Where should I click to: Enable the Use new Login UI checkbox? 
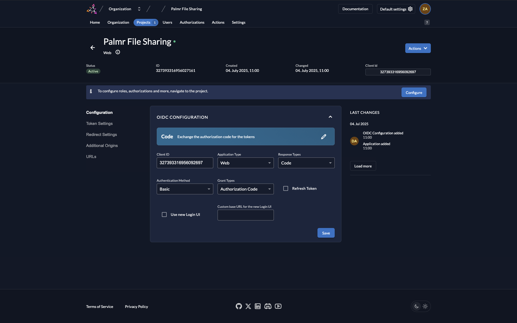click(x=164, y=215)
